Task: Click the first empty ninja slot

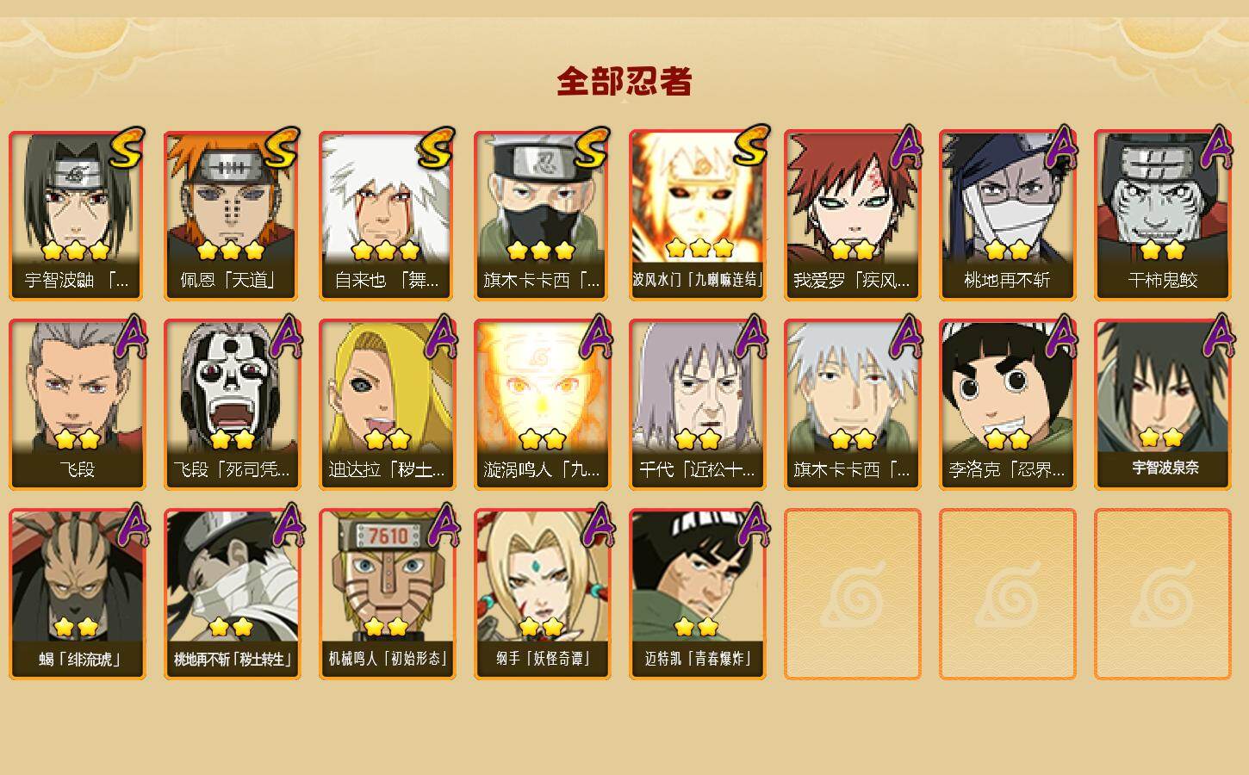Action: coord(852,594)
